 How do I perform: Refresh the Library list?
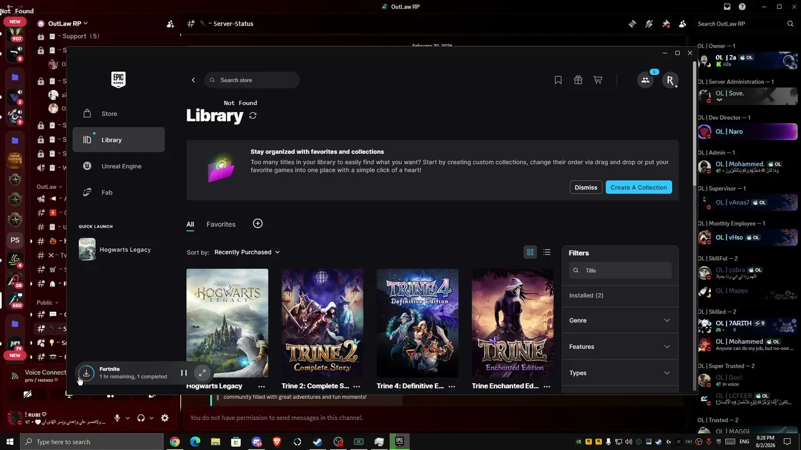click(253, 116)
